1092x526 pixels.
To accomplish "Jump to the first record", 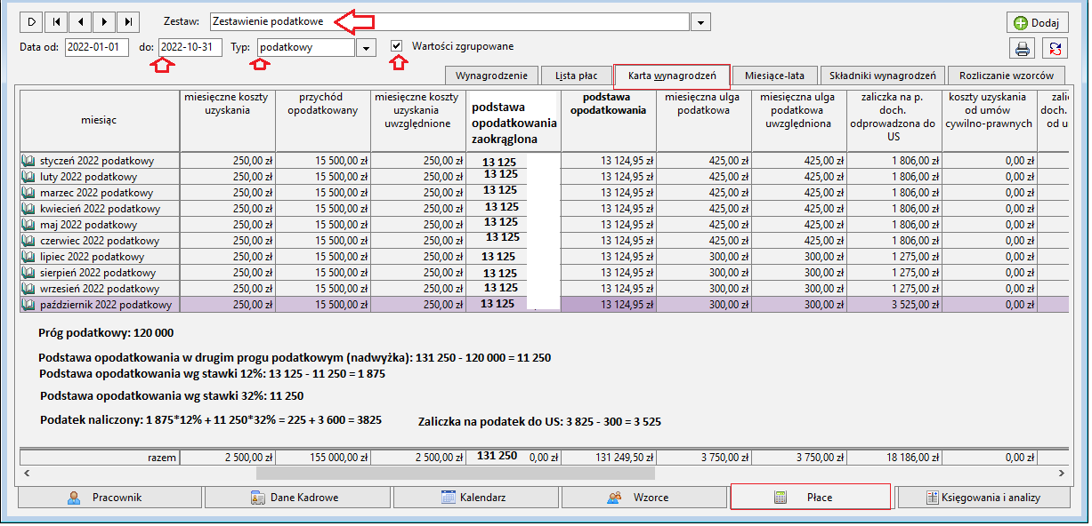I will click(x=56, y=20).
